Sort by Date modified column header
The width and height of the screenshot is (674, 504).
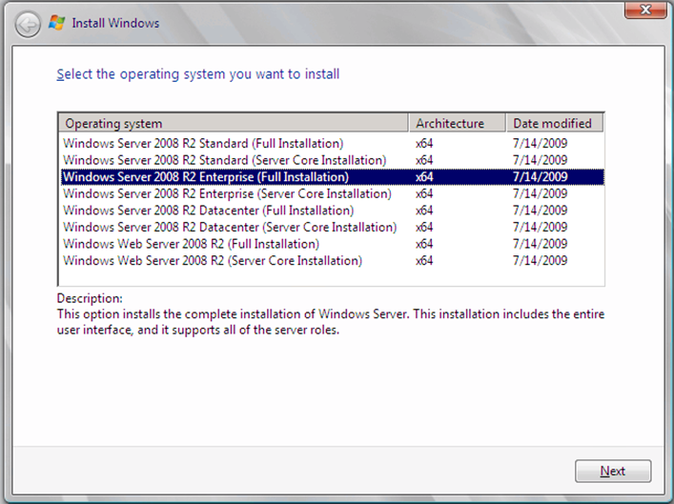point(555,123)
